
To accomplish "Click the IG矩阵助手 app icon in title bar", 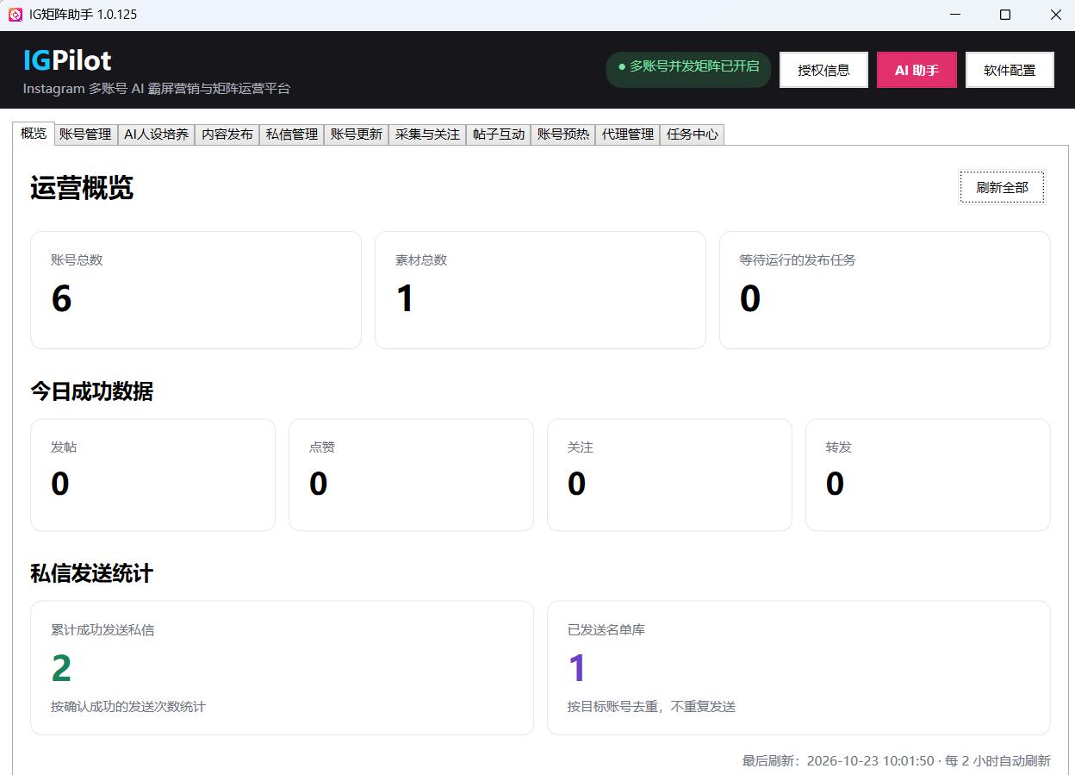I will click(15, 15).
